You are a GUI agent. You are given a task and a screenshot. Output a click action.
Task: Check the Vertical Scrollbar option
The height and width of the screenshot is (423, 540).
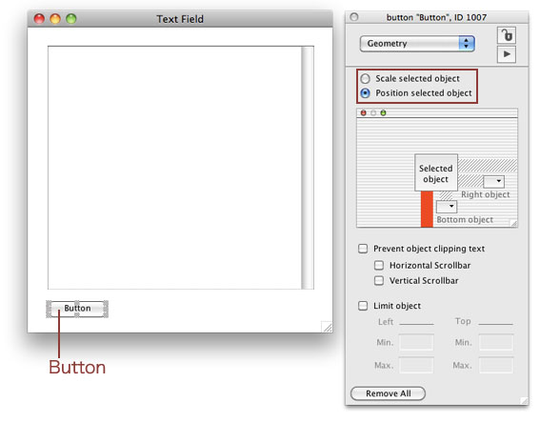click(x=379, y=281)
